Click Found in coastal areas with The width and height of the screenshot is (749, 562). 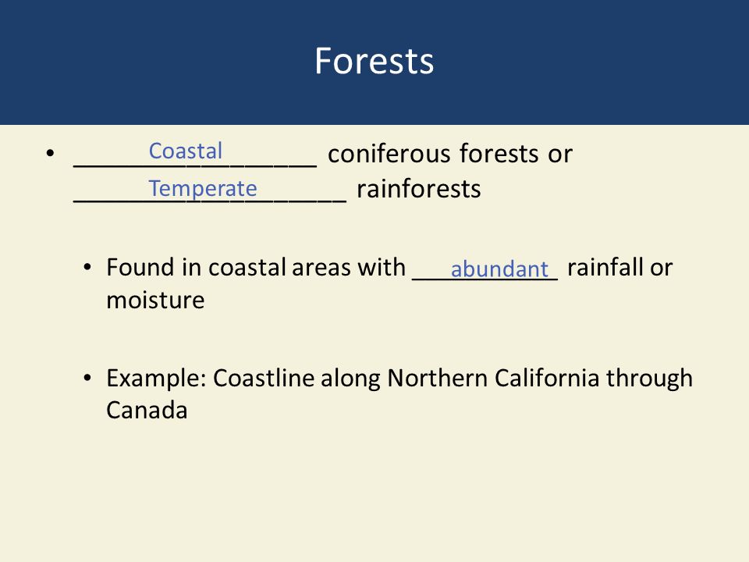(256, 267)
